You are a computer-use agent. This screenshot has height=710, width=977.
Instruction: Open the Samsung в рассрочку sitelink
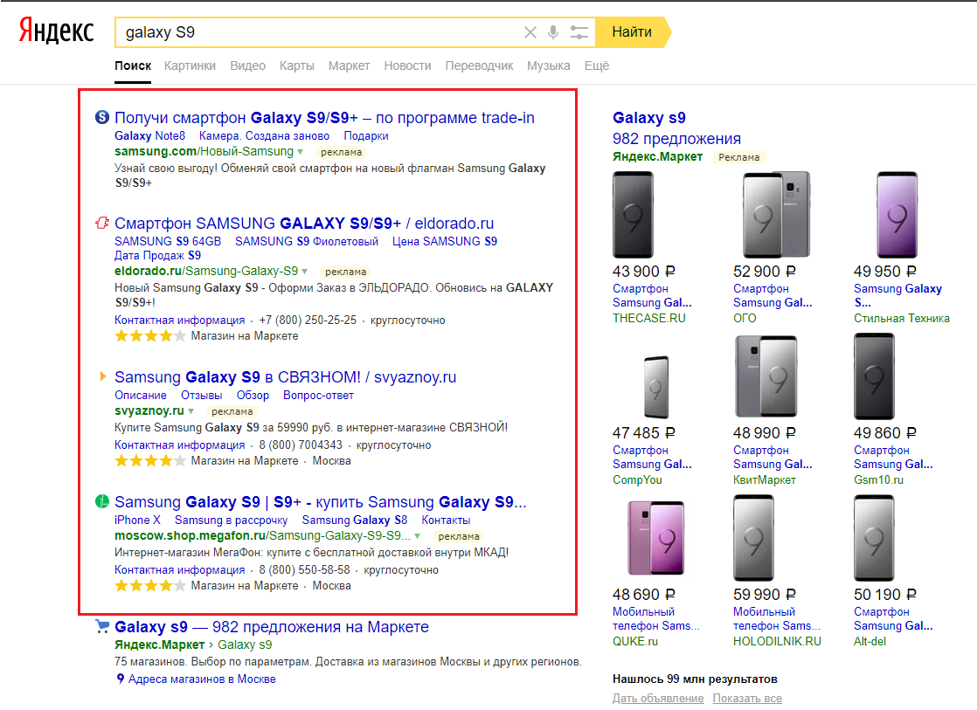point(232,520)
